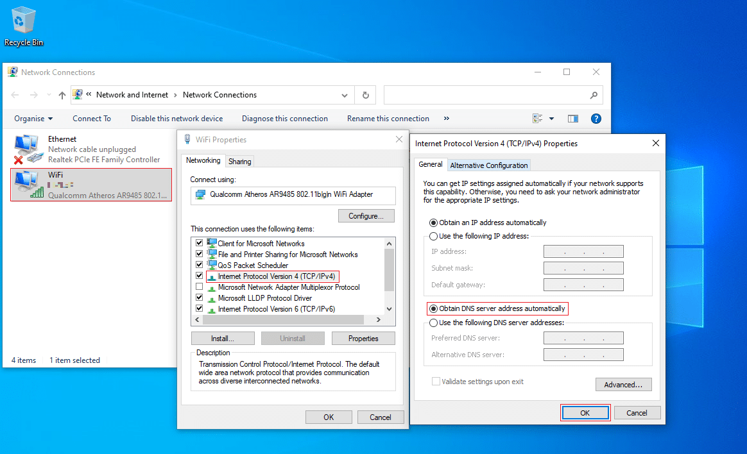Select the Ethernet adapter icon

click(26, 149)
